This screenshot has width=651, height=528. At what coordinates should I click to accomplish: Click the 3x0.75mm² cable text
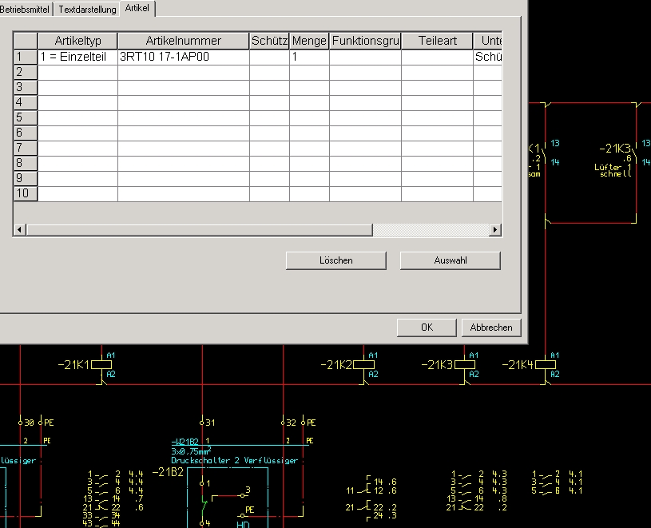click(x=191, y=451)
